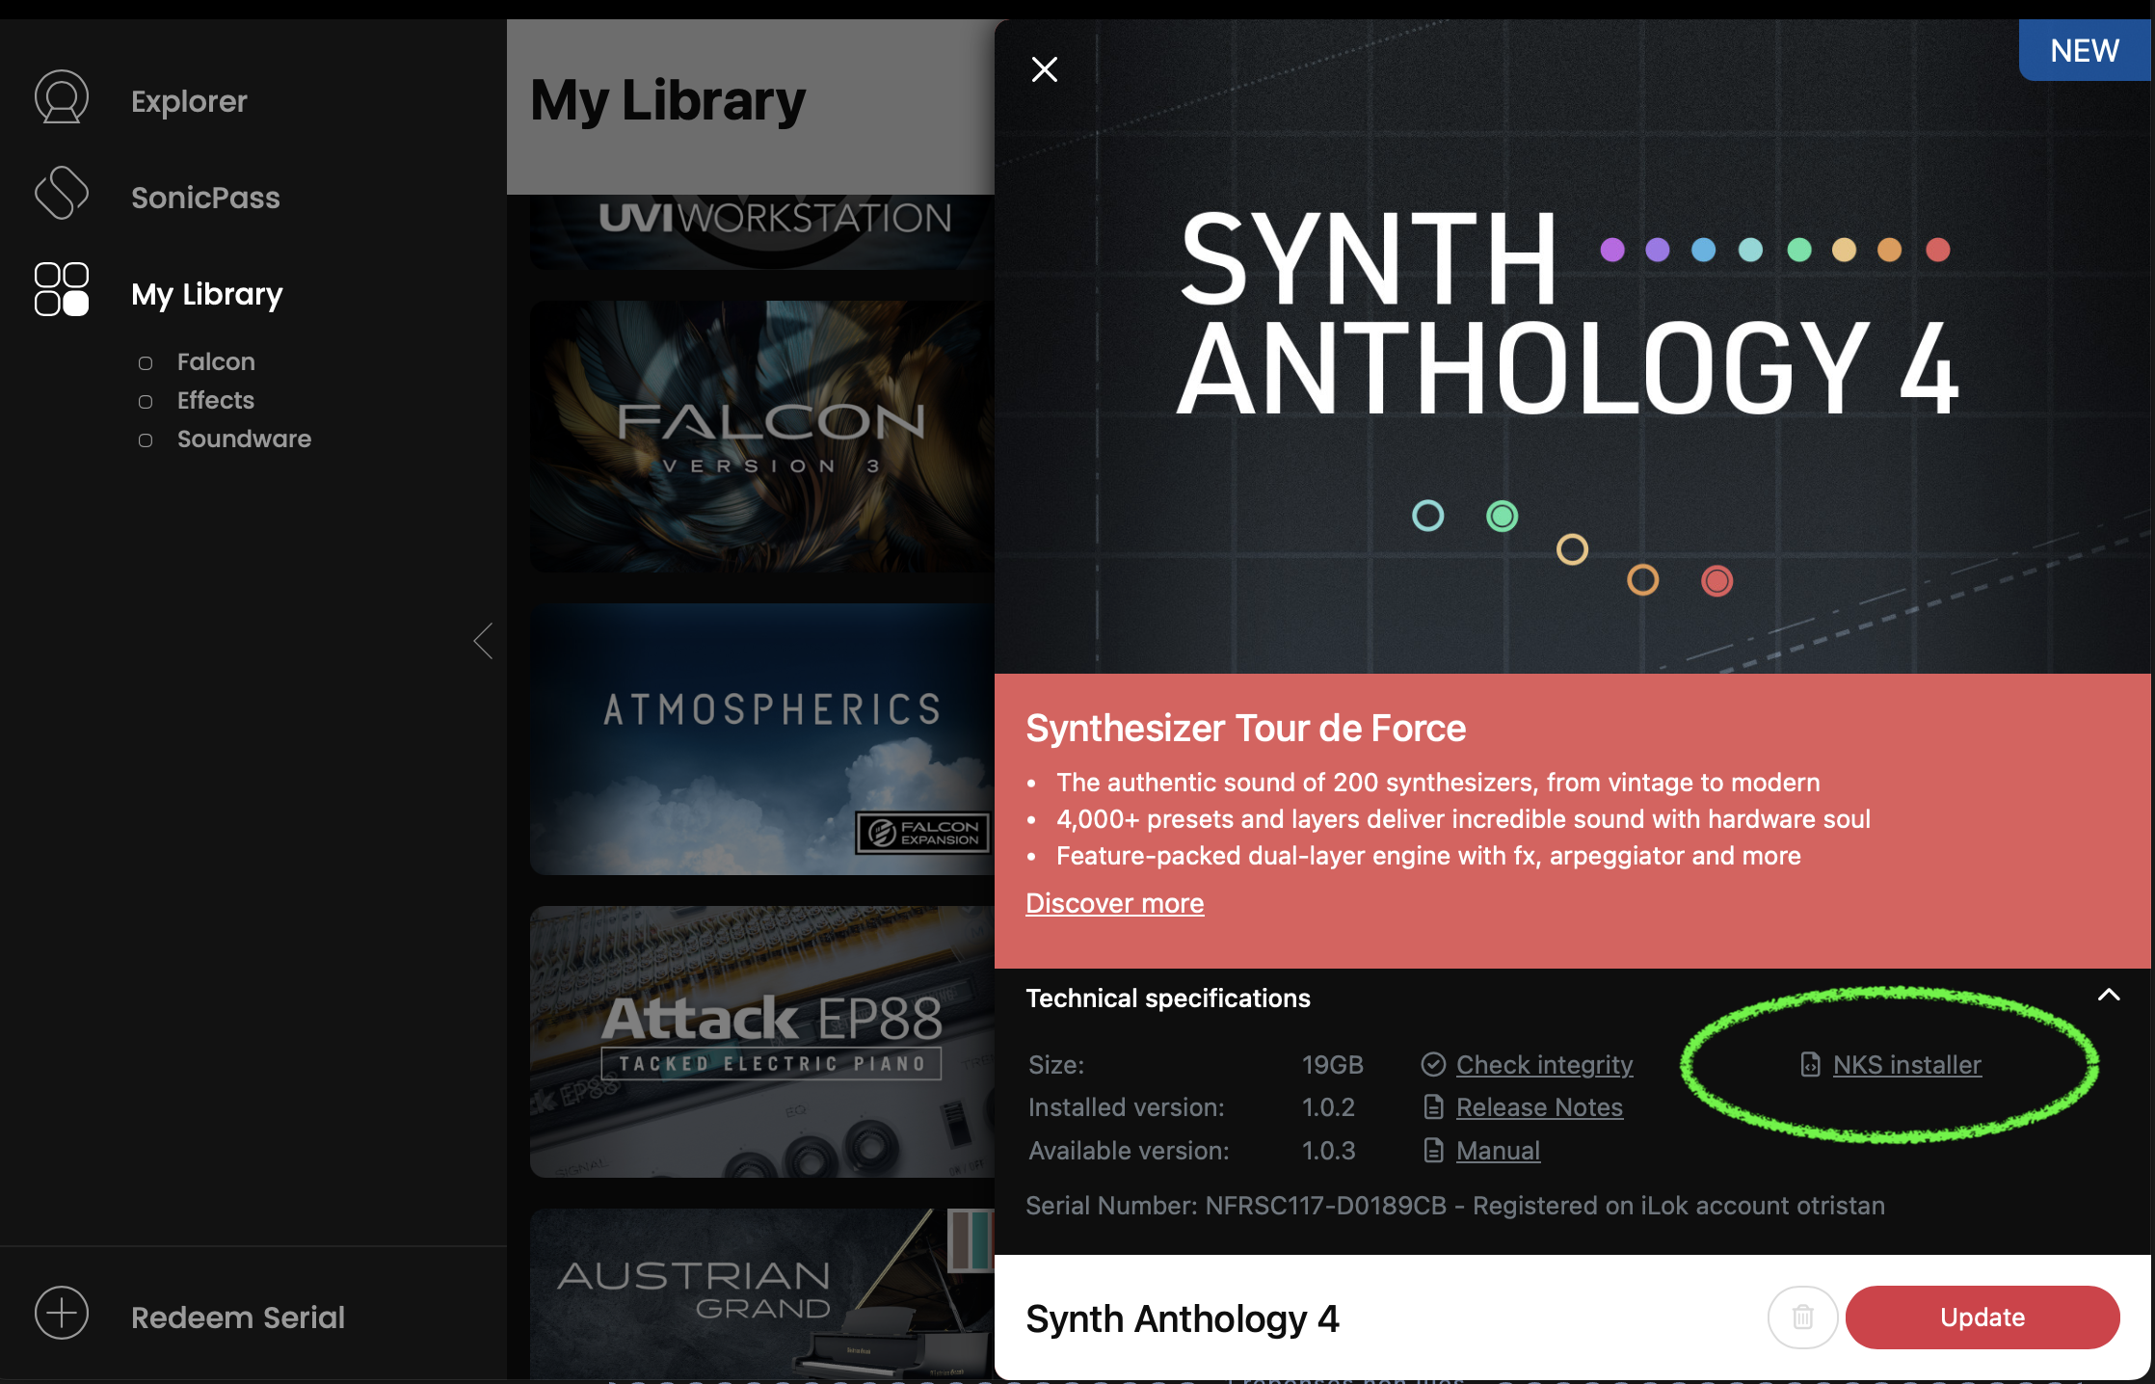The height and width of the screenshot is (1384, 2155).
Task: Click the SonicPass logo icon
Action: (x=62, y=194)
